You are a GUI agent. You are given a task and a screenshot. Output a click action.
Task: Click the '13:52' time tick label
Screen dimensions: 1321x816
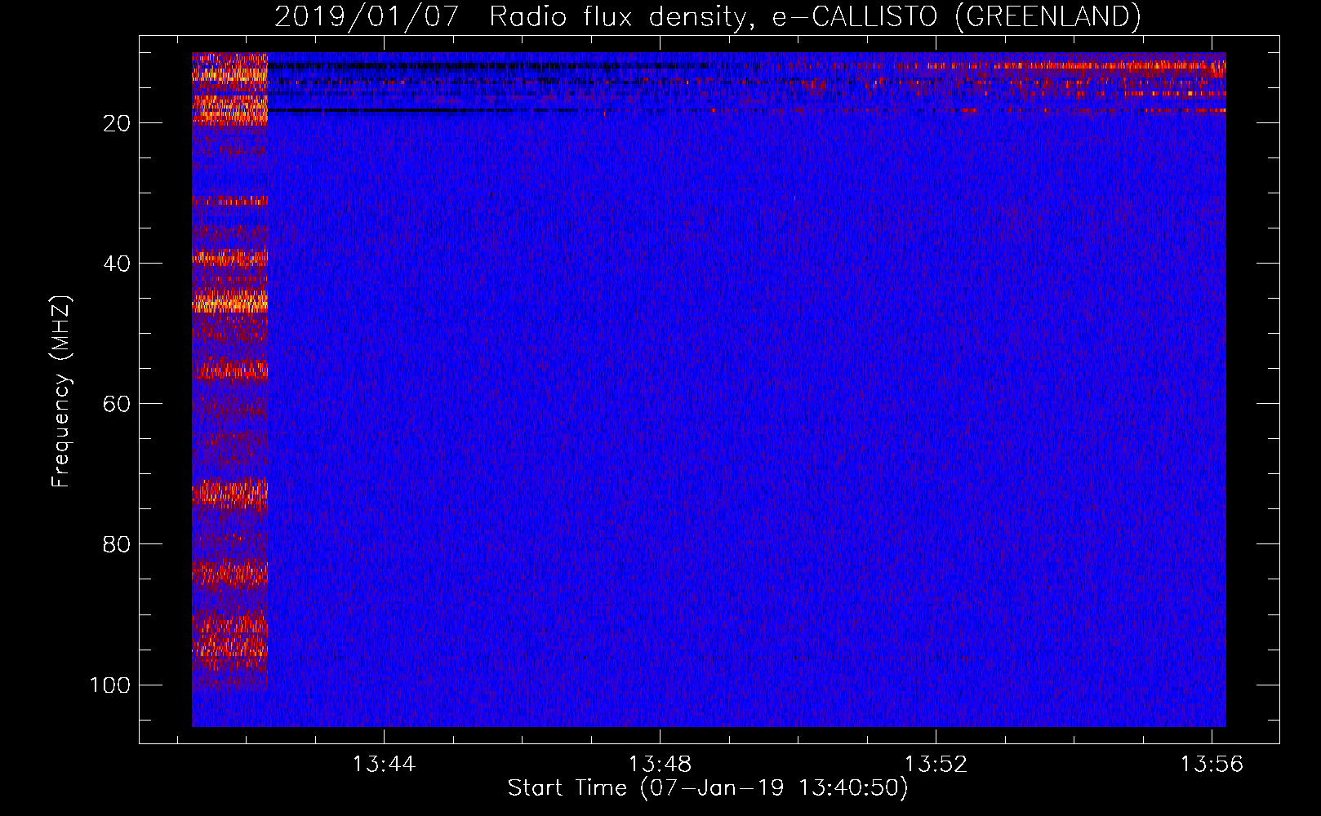pos(936,764)
